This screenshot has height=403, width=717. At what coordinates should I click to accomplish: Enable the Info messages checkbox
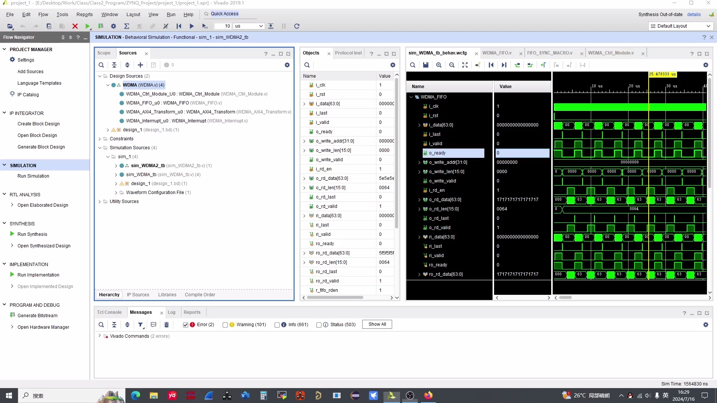click(277, 325)
